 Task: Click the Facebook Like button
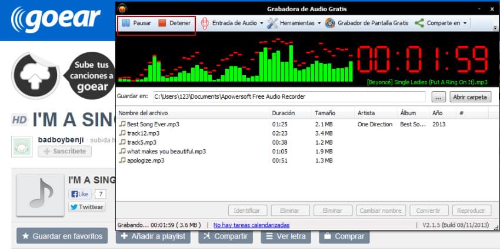point(80,194)
